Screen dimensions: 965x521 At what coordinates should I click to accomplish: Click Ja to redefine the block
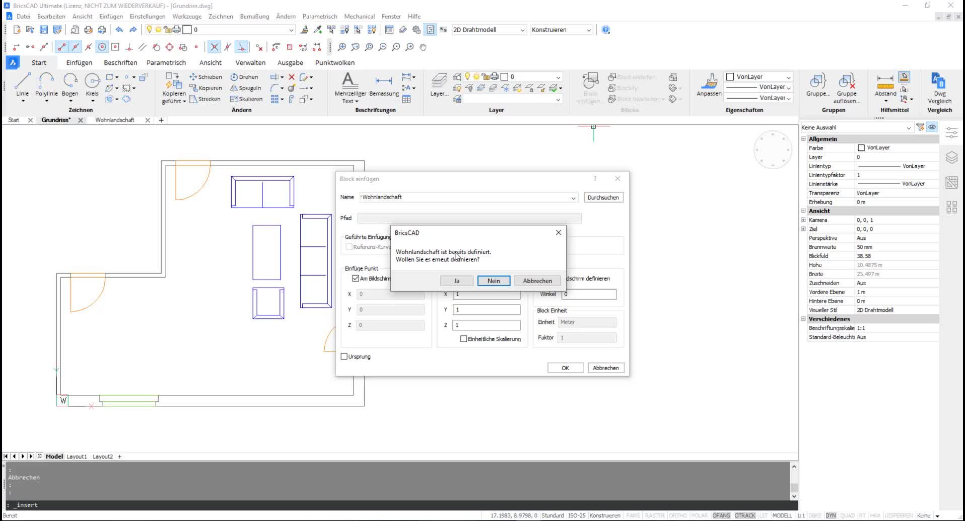[x=457, y=281]
